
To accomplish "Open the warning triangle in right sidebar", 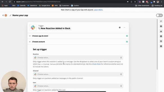I will [x=161, y=31].
